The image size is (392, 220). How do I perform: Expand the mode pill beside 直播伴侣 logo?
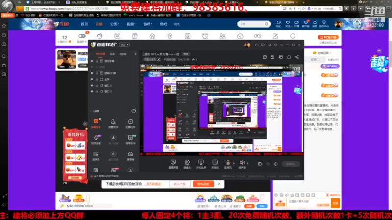[124, 44]
